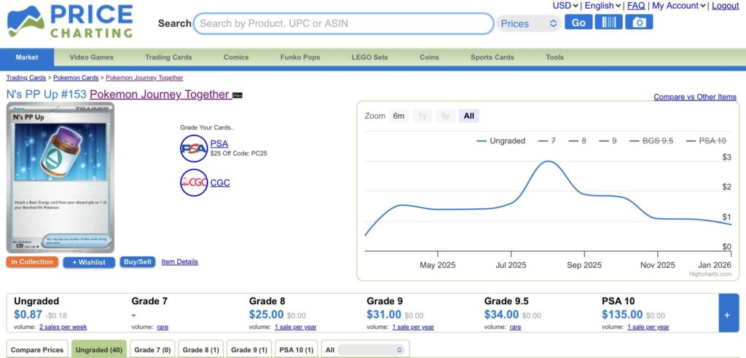Click Grade 8 volume 1 sale per year
The image size is (746, 358).
point(296,327)
